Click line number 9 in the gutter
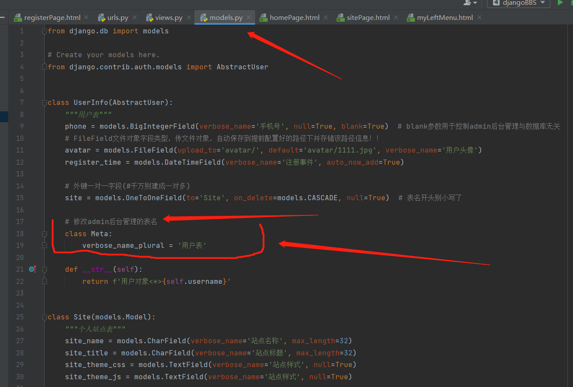573x387 pixels. 22,127
